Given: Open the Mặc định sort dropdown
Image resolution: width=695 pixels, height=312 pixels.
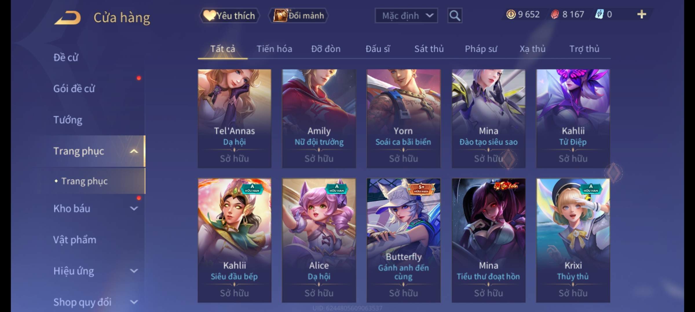Looking at the screenshot, I should click(x=406, y=16).
